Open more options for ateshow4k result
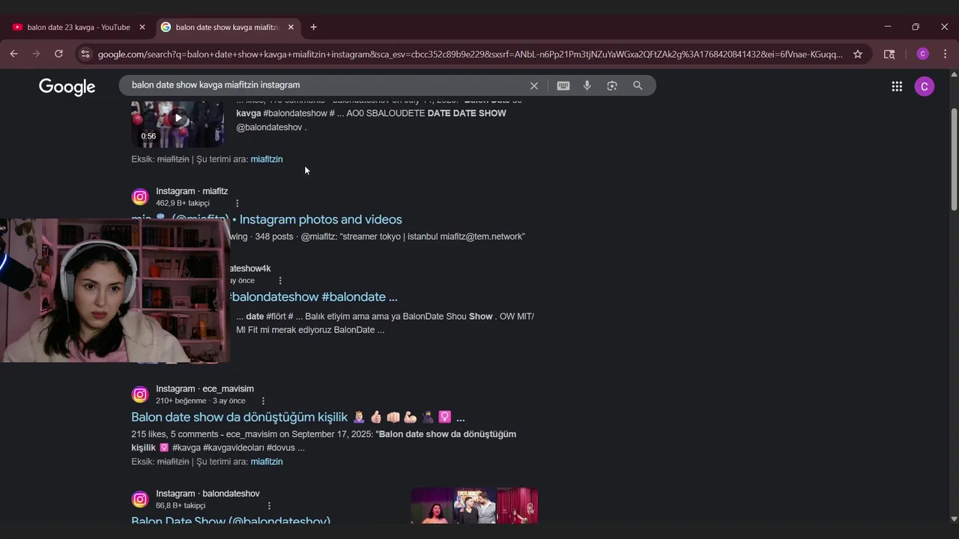959x539 pixels. [x=280, y=281]
